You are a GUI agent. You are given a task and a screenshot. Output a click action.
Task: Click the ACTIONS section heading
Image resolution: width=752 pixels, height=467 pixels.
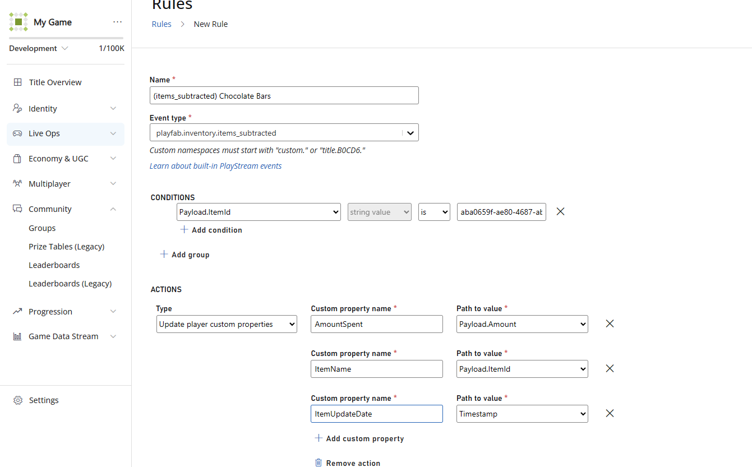pos(167,289)
